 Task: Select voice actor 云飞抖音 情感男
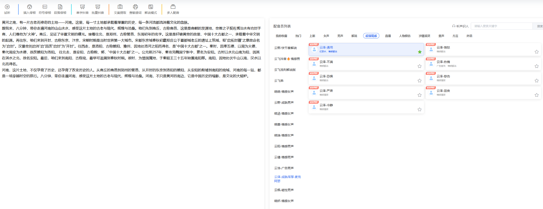pos(287,59)
